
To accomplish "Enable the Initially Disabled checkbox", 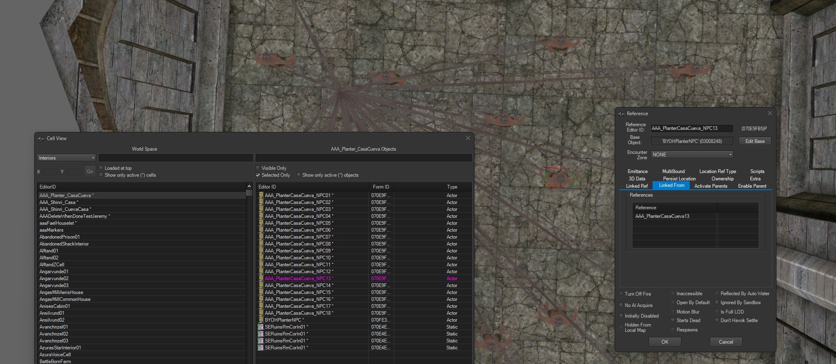I will click(621, 316).
